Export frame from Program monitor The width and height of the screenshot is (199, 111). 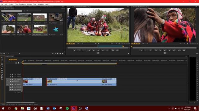pos(165,53)
